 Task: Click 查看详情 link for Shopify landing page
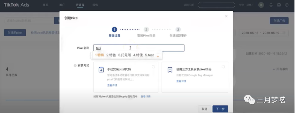(145, 97)
